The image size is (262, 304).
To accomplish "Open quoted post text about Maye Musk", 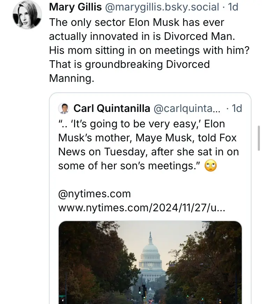I will coord(148,145).
